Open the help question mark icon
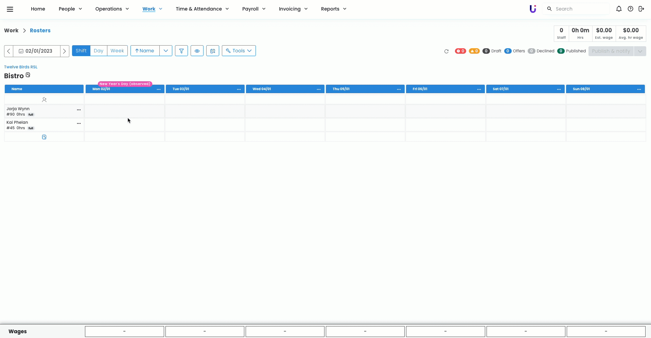 [630, 9]
